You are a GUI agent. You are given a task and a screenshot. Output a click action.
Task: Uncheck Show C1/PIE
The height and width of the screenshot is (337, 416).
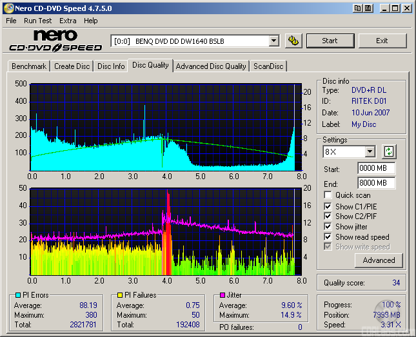(328, 206)
